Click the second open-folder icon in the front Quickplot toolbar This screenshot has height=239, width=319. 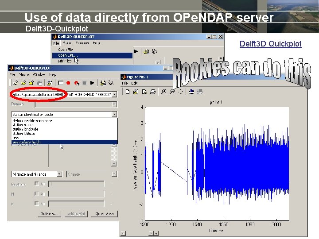[23, 83]
